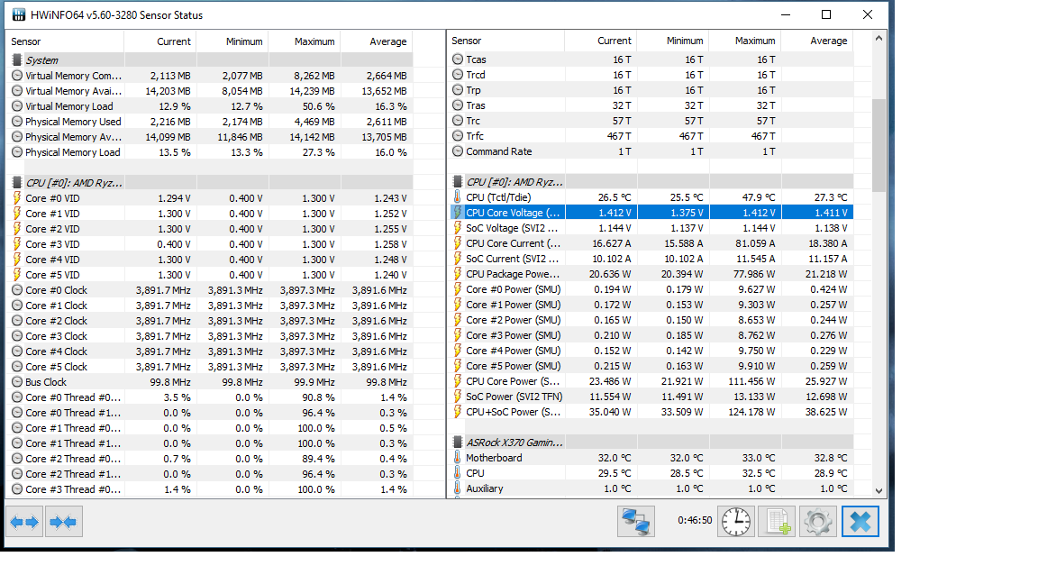Viewport: 1038px width, 584px height.
Task: Click the expand columns arrows button
Action: click(24, 522)
